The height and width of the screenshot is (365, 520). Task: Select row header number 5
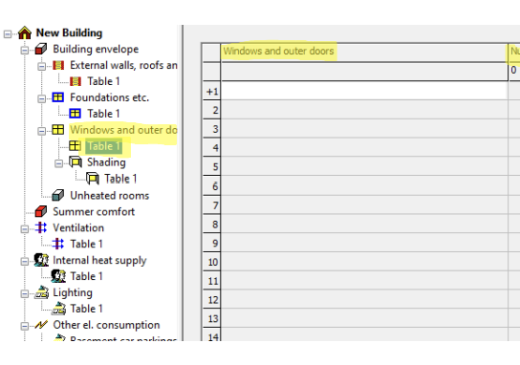[211, 166]
